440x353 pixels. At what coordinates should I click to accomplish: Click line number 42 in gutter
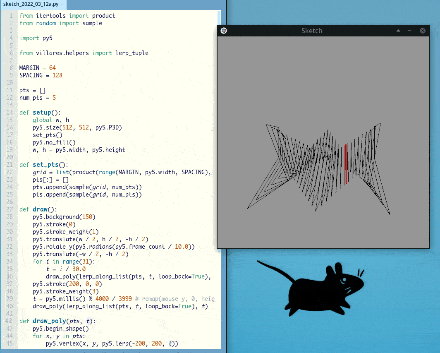9,321
